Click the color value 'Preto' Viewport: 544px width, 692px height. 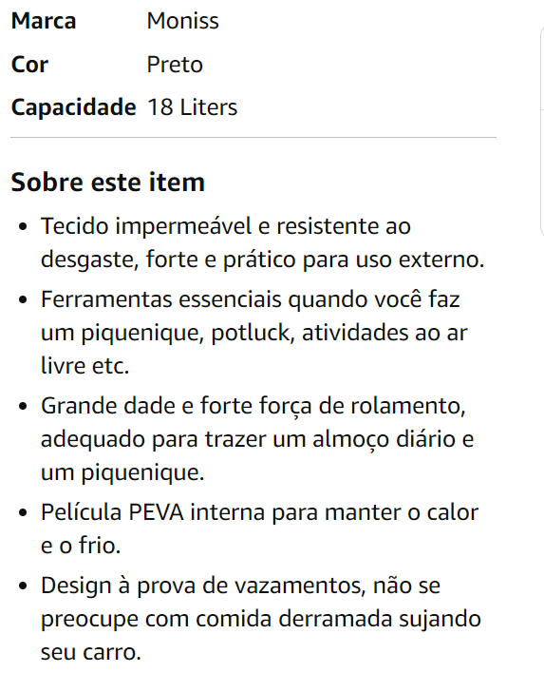tap(175, 65)
